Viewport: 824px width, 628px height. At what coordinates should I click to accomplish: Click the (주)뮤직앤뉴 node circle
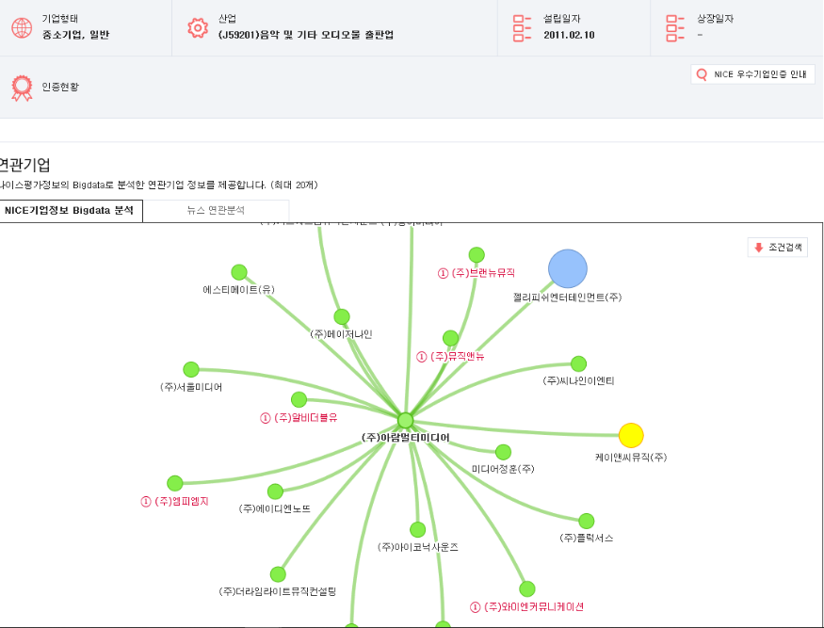point(450,338)
